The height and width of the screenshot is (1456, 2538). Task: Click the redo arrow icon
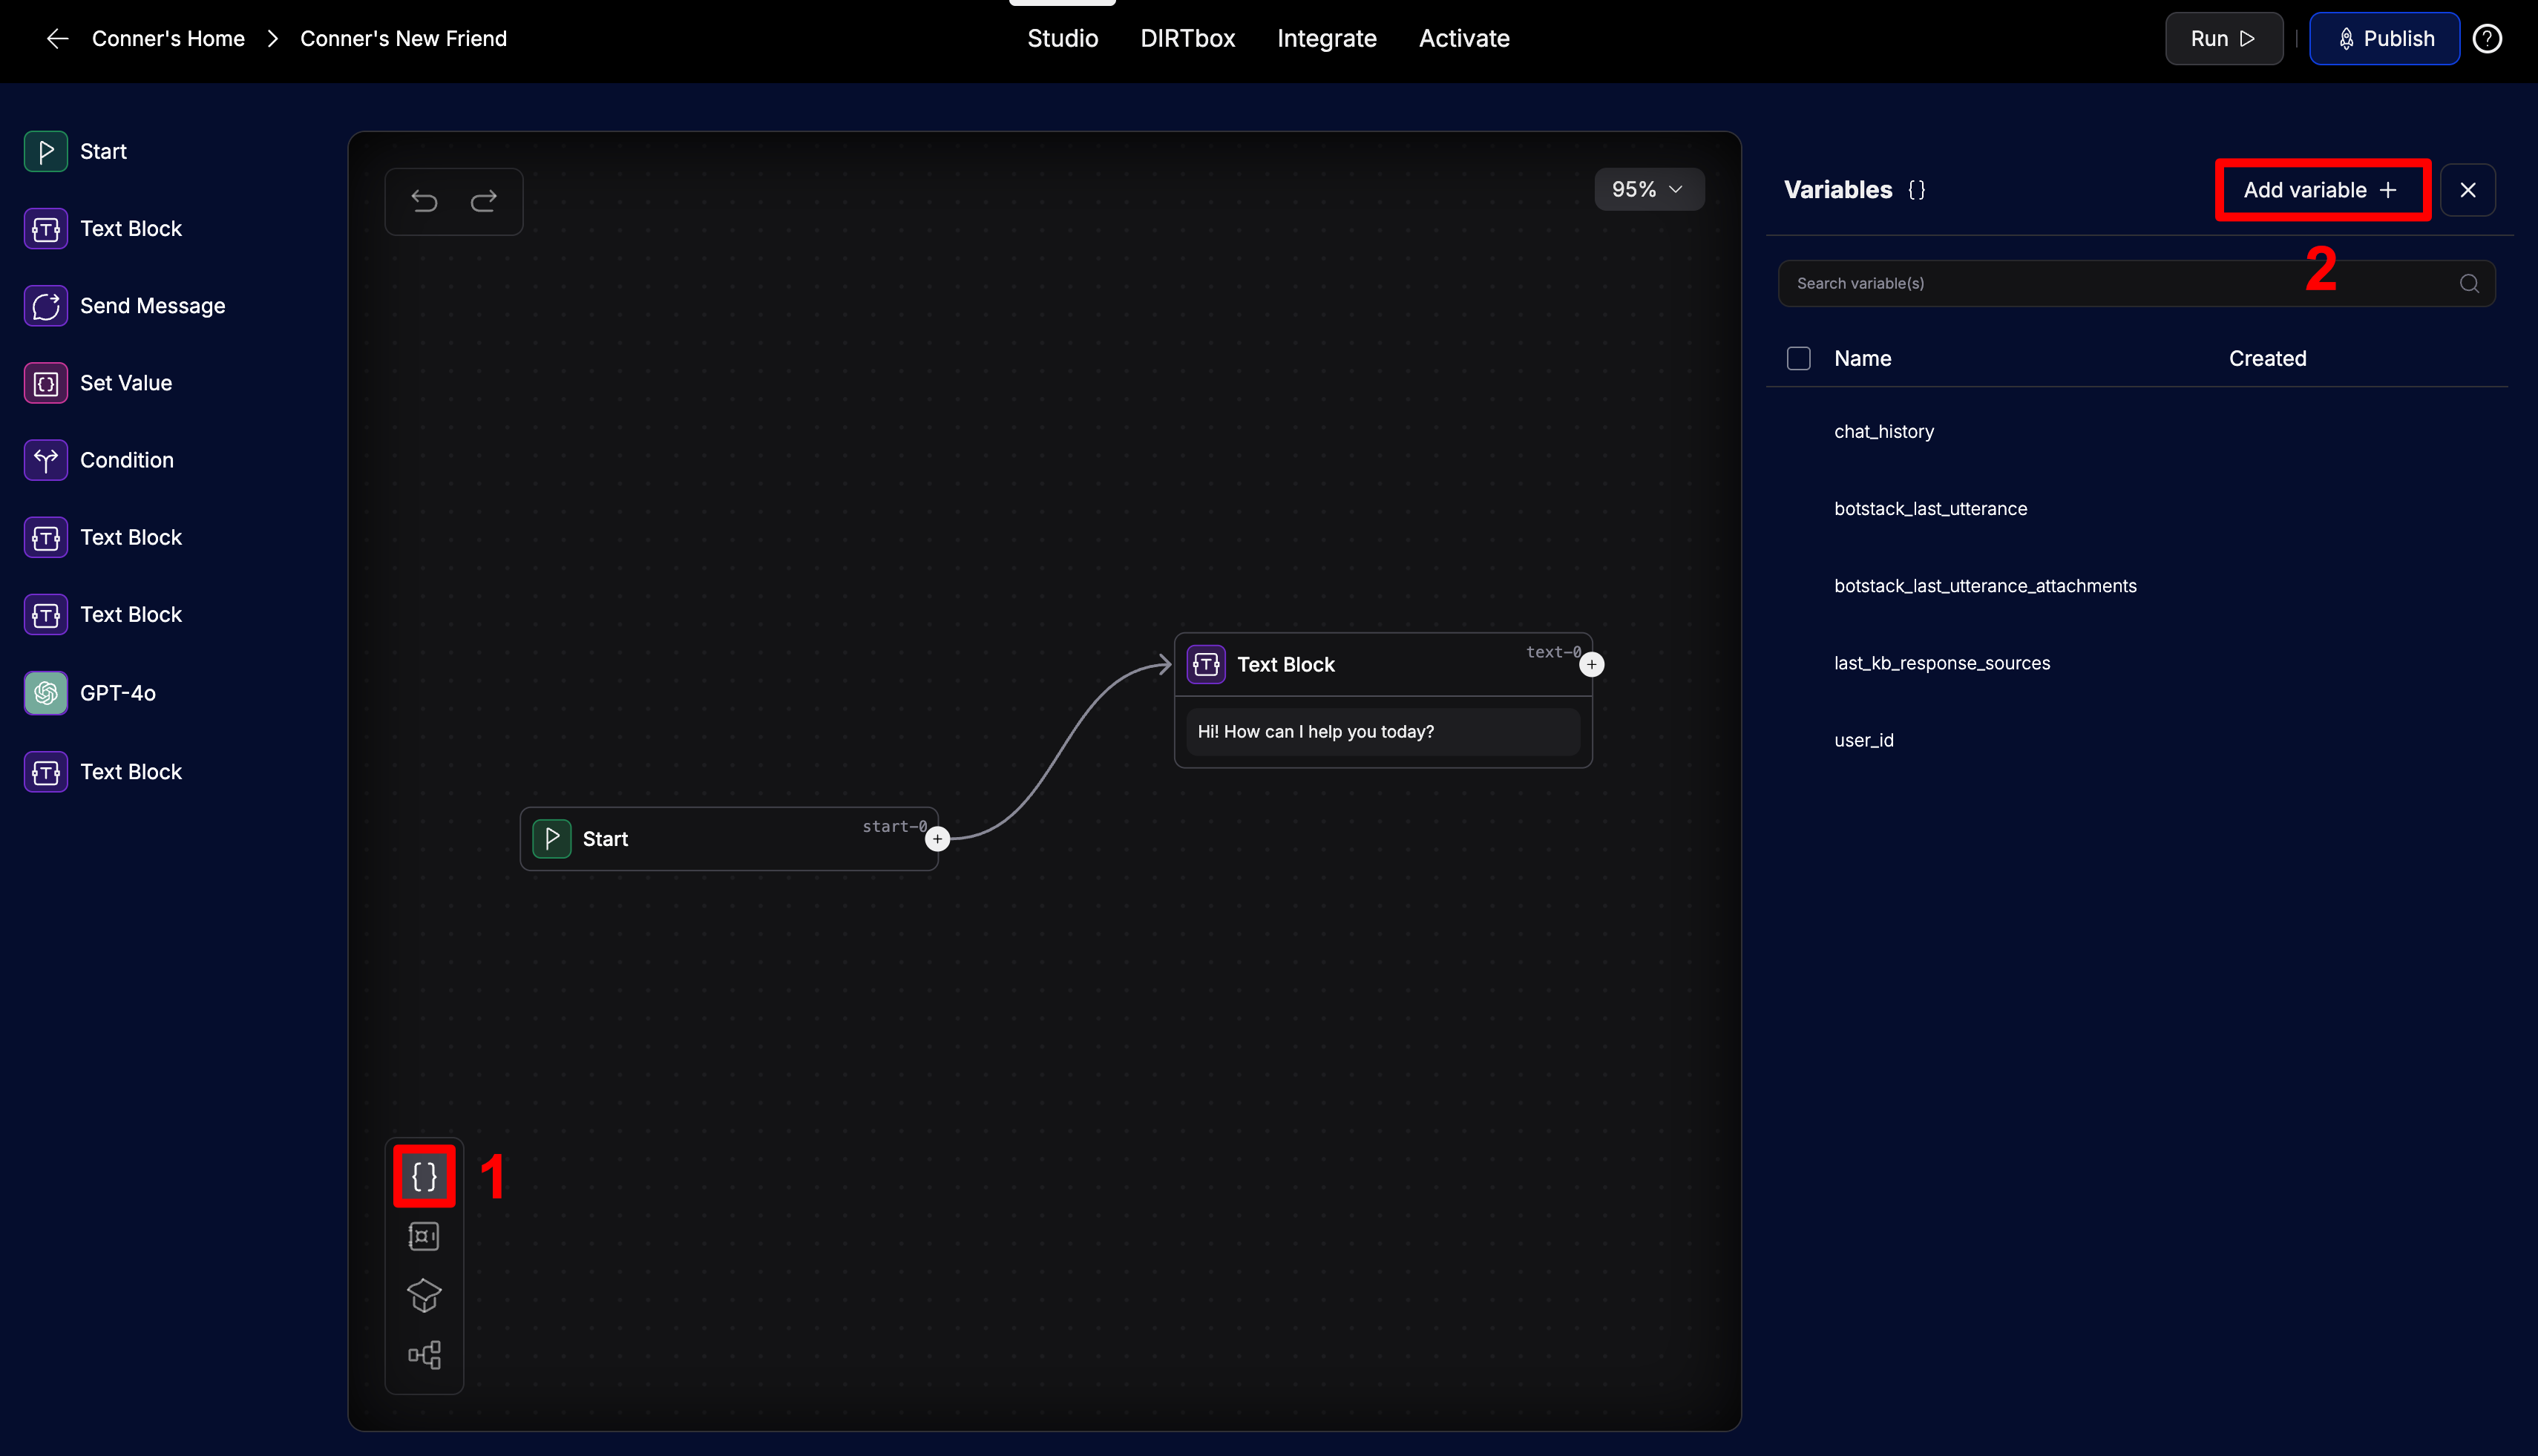coord(484,201)
